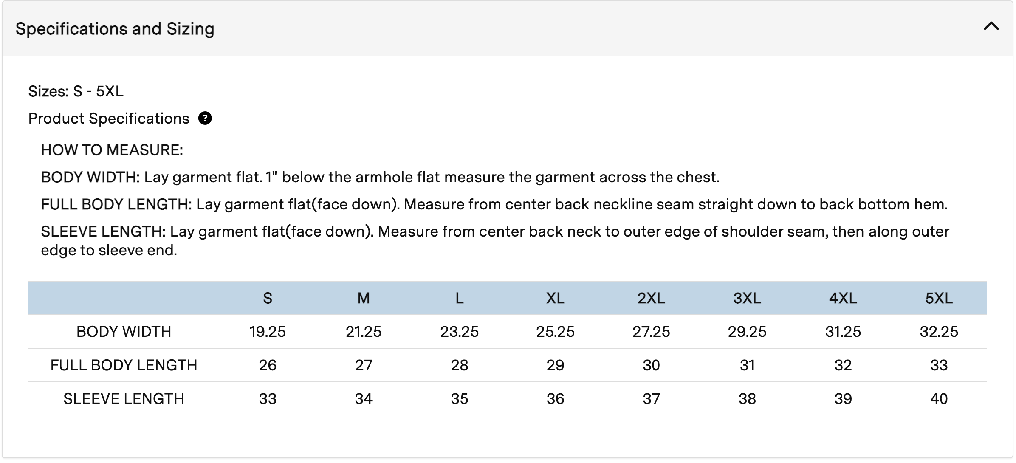Click the SLEEVE LENGTH row label
The width and height of the screenshot is (1016, 463).
pos(124,399)
